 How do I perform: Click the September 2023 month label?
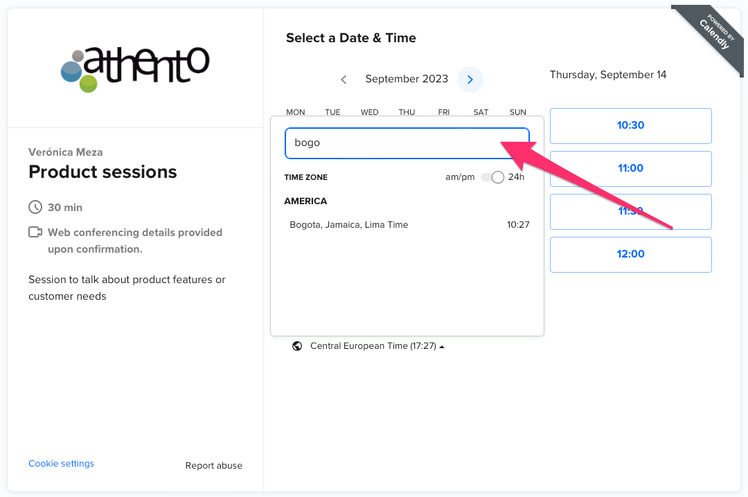407,80
